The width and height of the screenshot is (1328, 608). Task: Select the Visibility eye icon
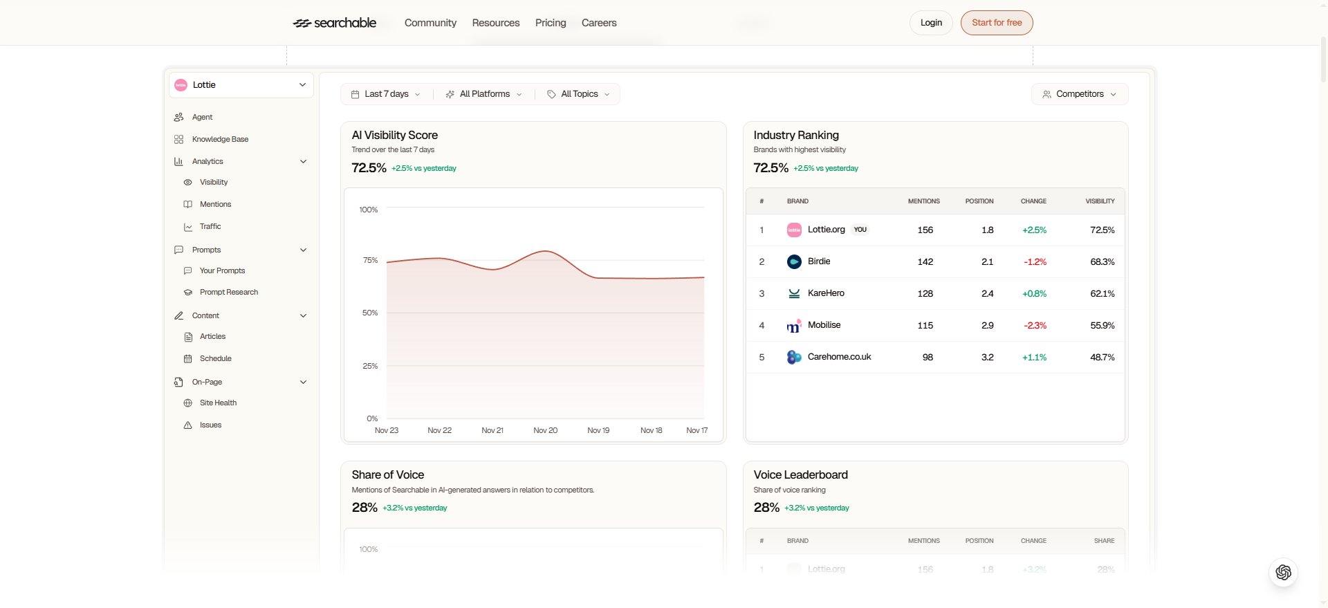point(187,183)
